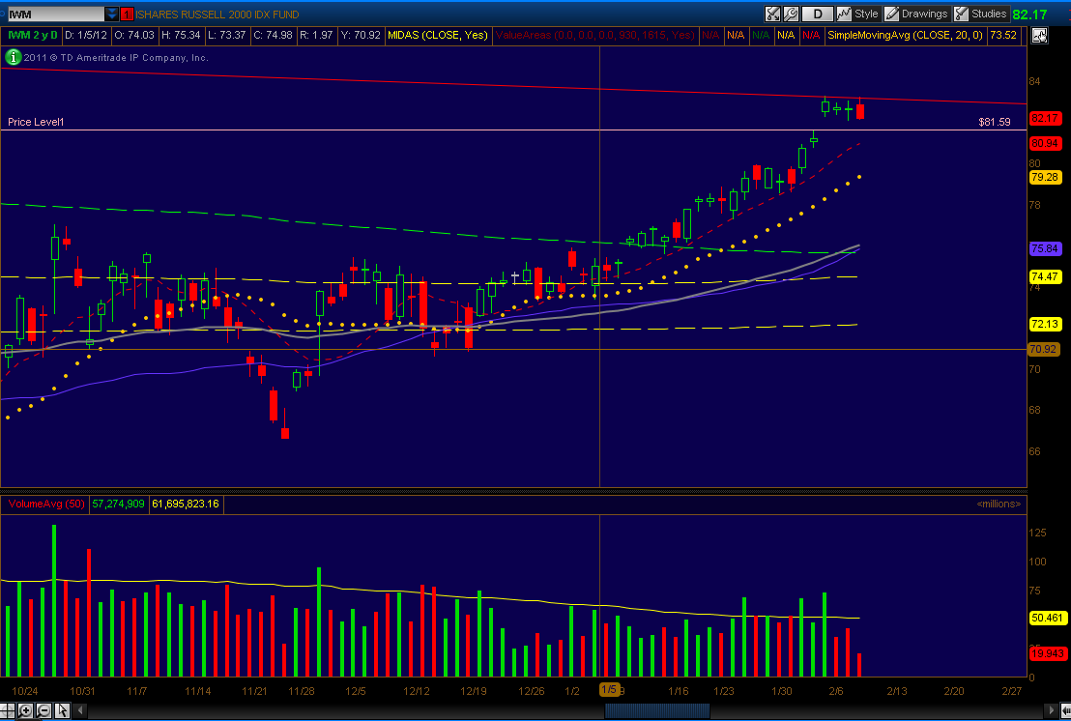The height and width of the screenshot is (721, 1071).
Task: Click the VolumeAvg (50) label
Action: coord(46,504)
